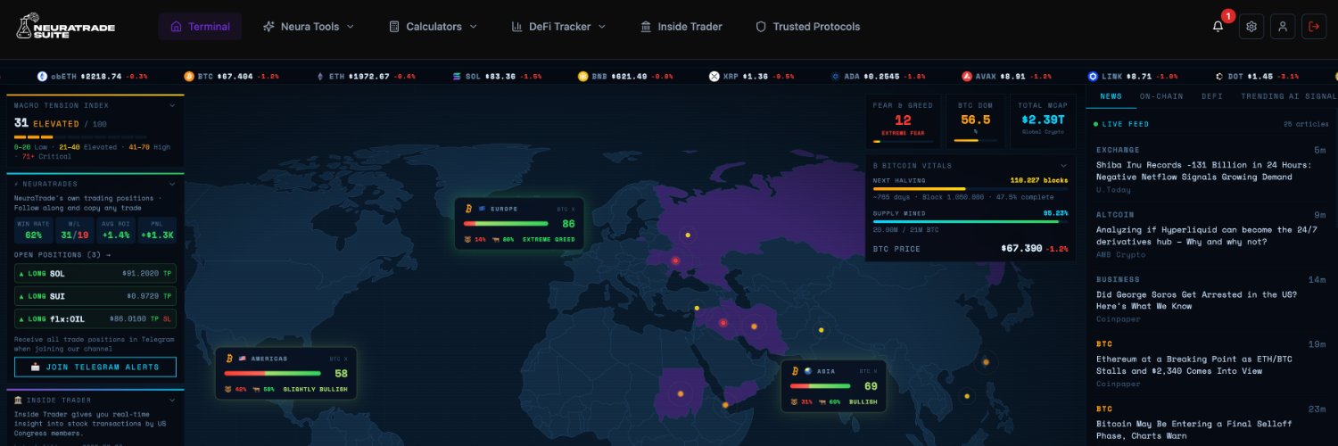Click the LINK coin icon in ticker
This screenshot has height=446, width=1338.
pos(1093,77)
